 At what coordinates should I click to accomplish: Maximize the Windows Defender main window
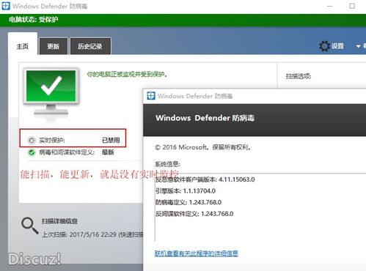(x=352, y=6)
